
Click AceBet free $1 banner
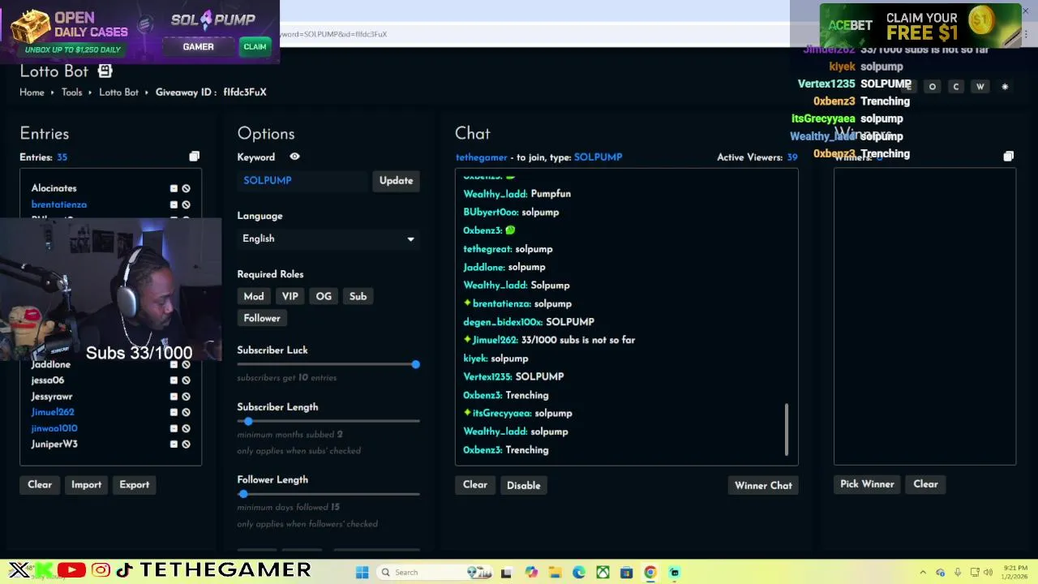[920, 26]
